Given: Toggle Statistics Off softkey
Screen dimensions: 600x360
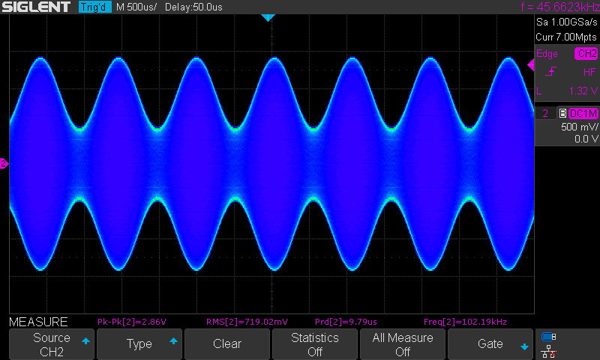Looking at the screenshot, I should (315, 344).
